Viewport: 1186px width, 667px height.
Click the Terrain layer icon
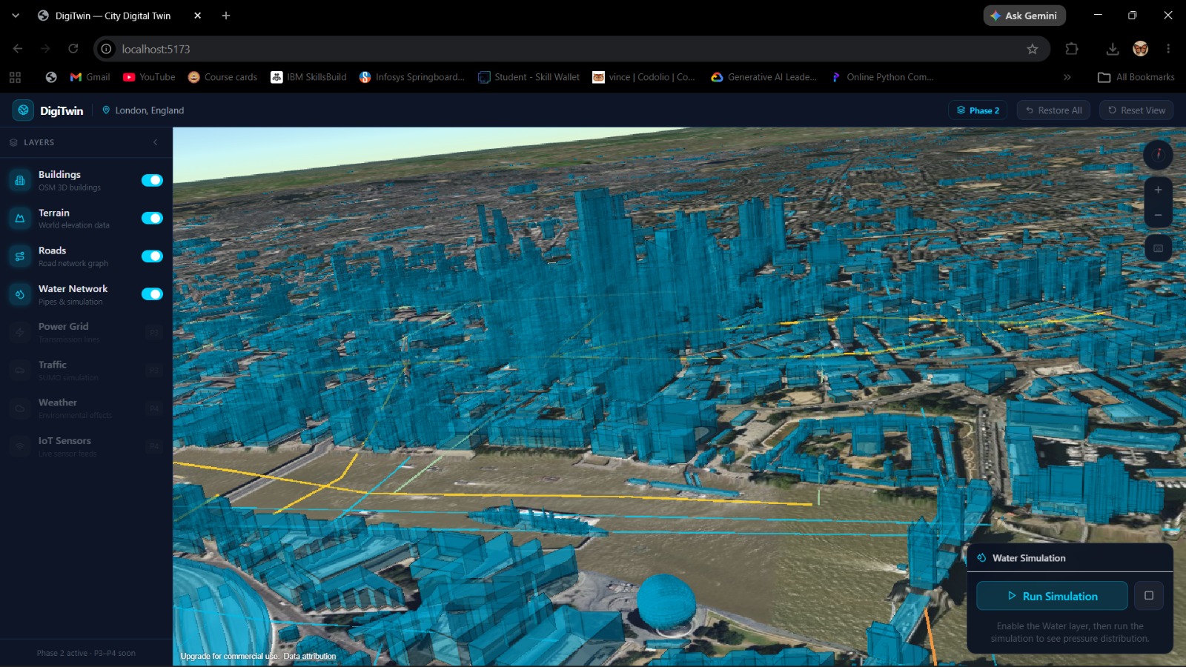pyautogui.click(x=20, y=218)
